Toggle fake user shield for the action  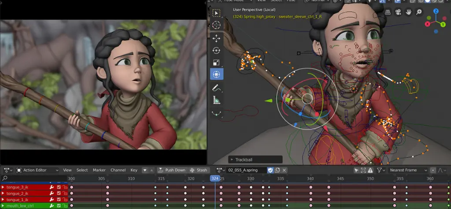270,170
